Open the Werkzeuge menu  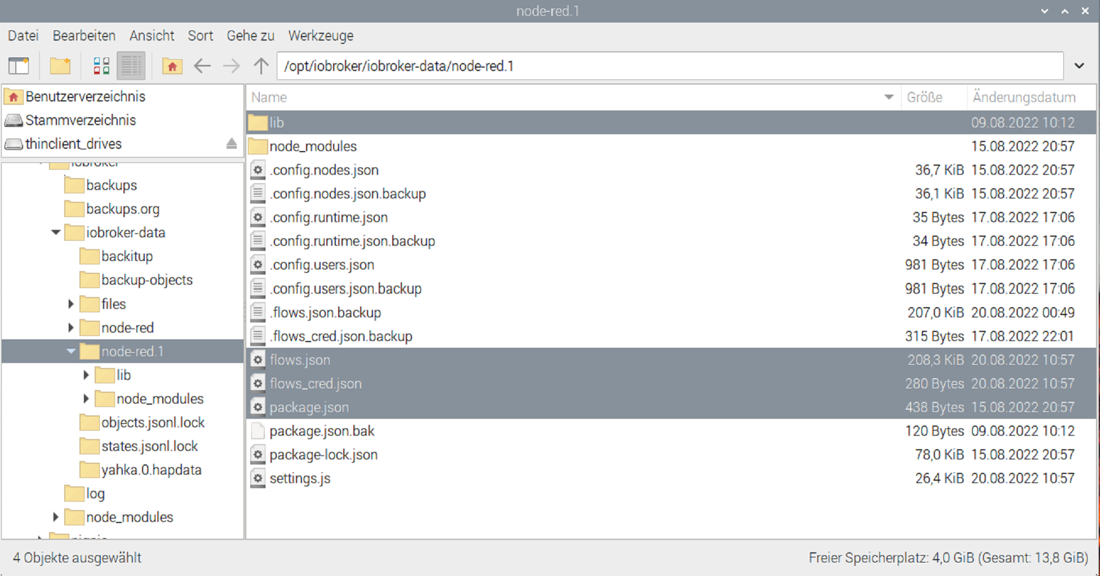click(321, 36)
